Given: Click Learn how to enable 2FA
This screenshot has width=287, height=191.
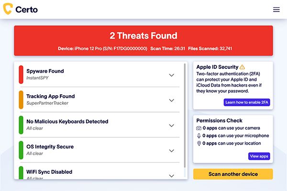Looking at the screenshot, I should point(247,102).
